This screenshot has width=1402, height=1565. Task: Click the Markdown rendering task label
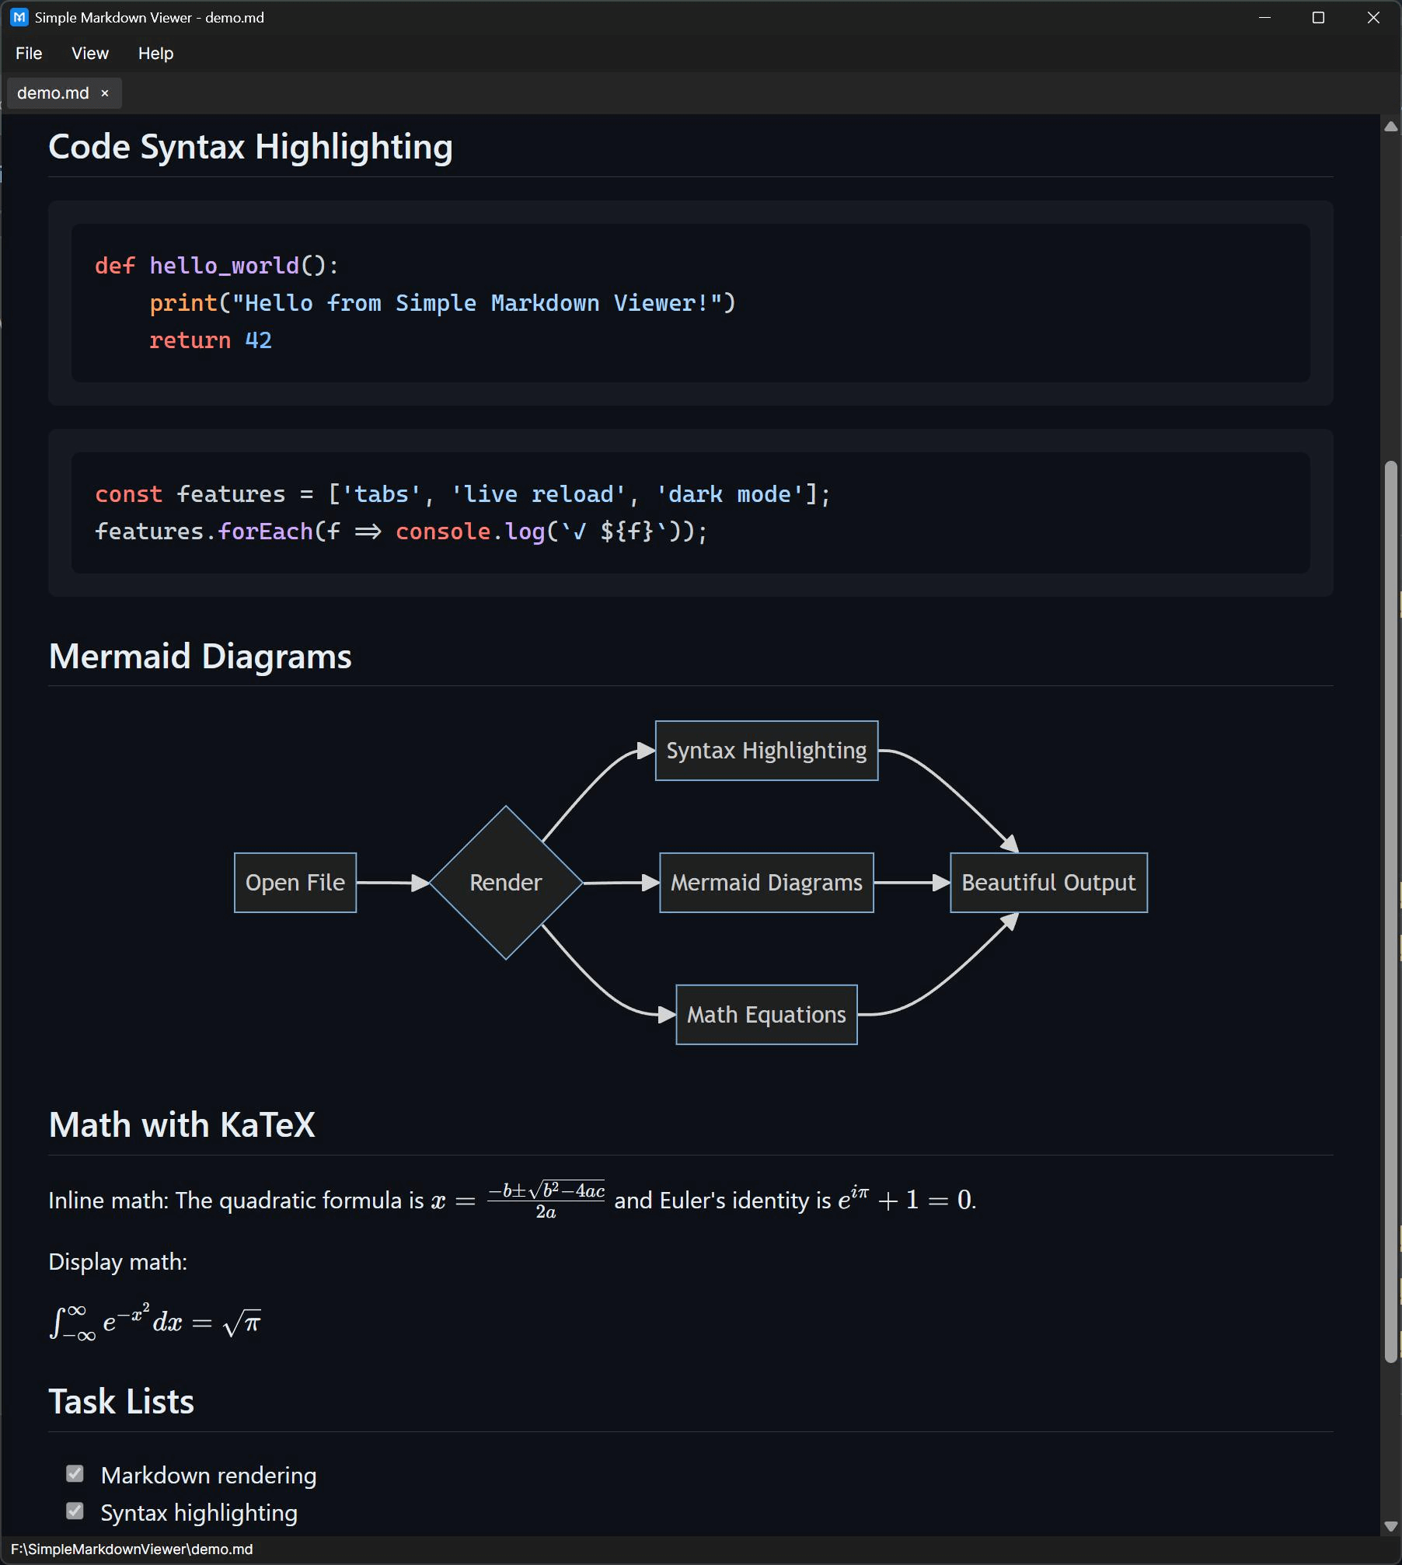[x=209, y=1476]
